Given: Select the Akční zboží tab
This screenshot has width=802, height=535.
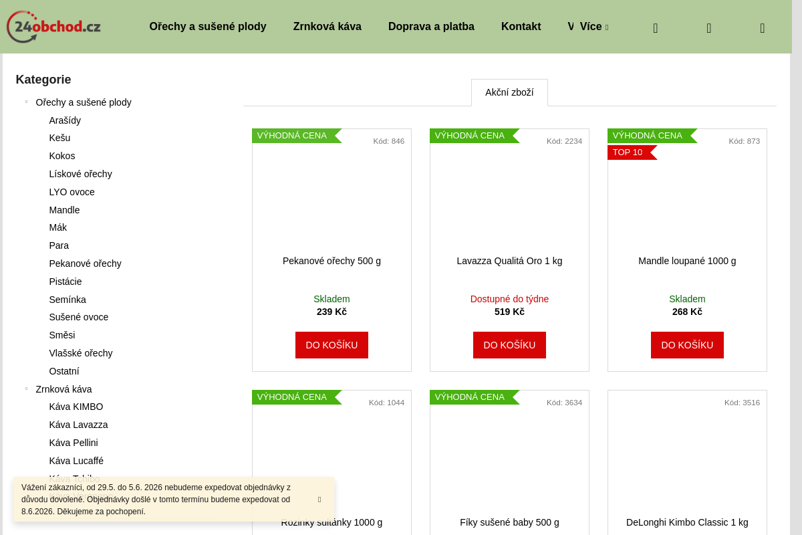Looking at the screenshot, I should 509,92.
